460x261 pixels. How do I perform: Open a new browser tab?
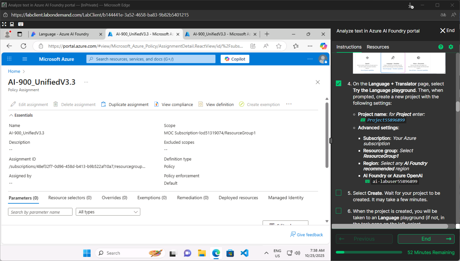(x=267, y=34)
